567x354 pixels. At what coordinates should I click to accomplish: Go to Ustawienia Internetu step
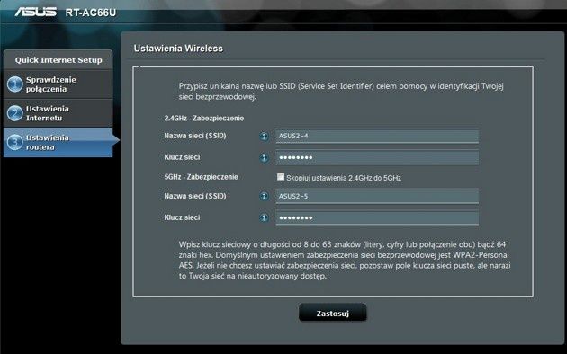point(58,113)
